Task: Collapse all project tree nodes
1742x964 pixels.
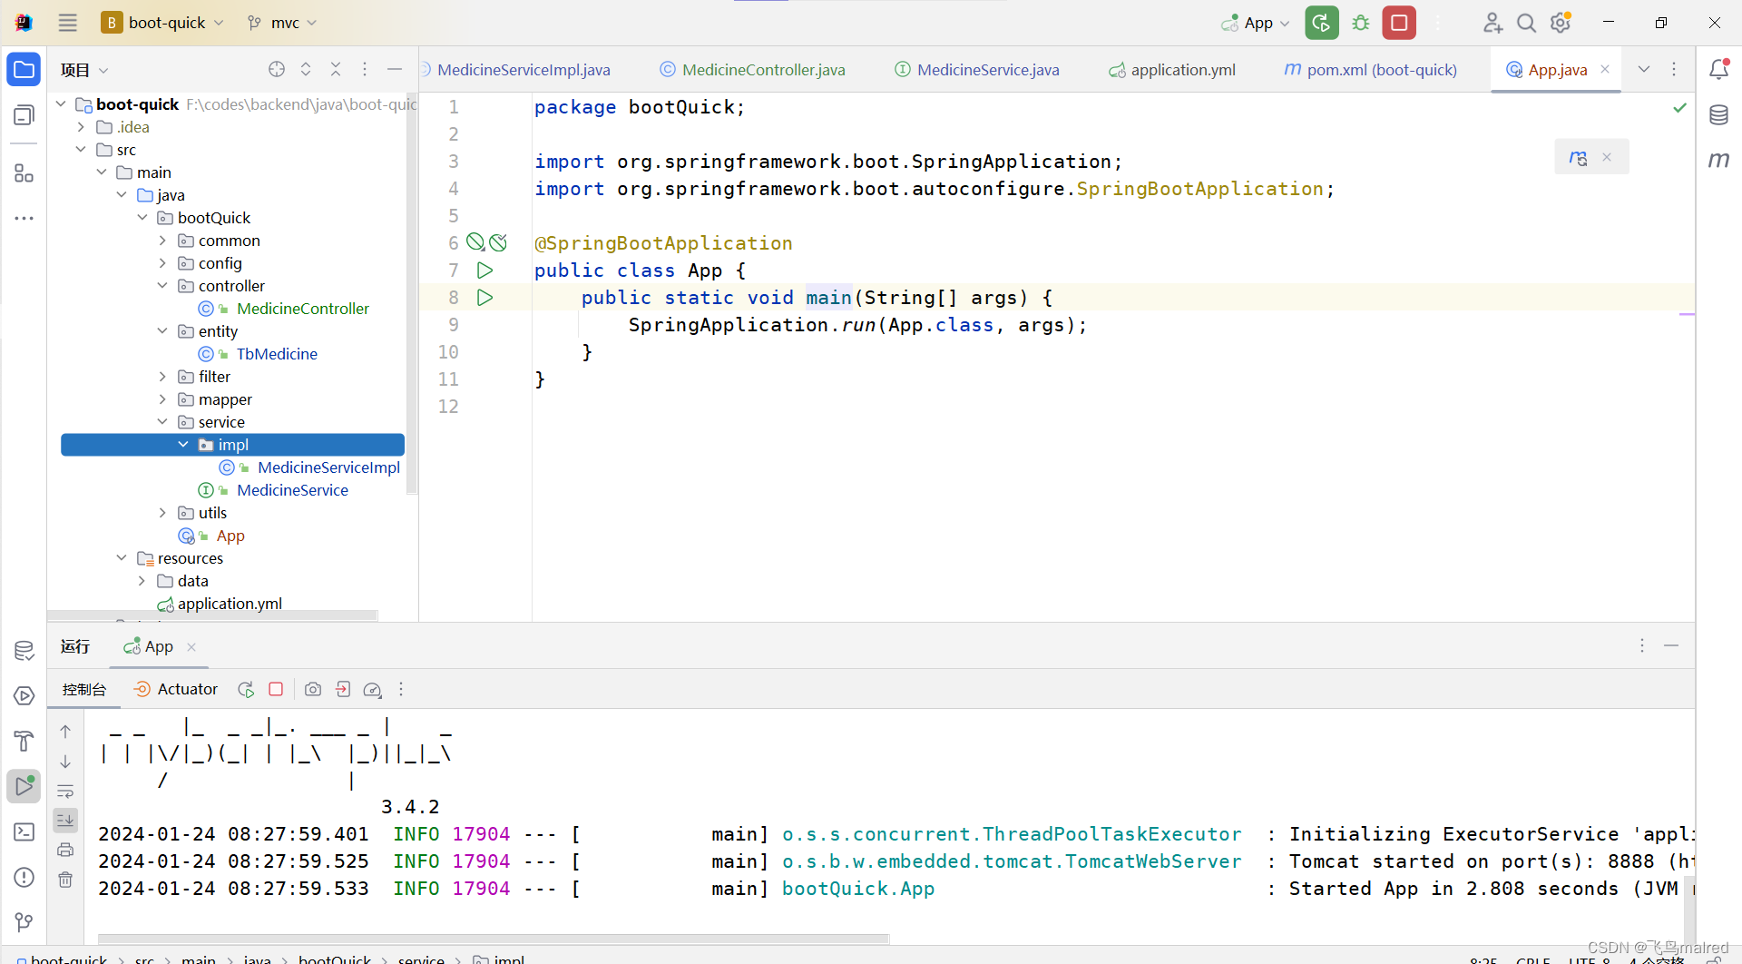Action: tap(336, 69)
